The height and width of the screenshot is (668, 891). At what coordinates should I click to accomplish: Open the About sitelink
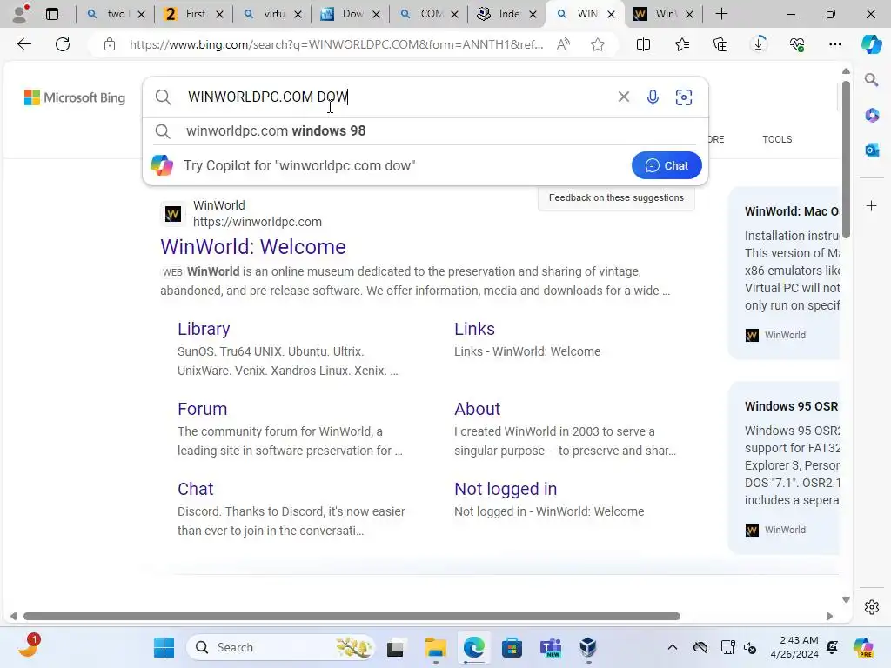coord(478,409)
